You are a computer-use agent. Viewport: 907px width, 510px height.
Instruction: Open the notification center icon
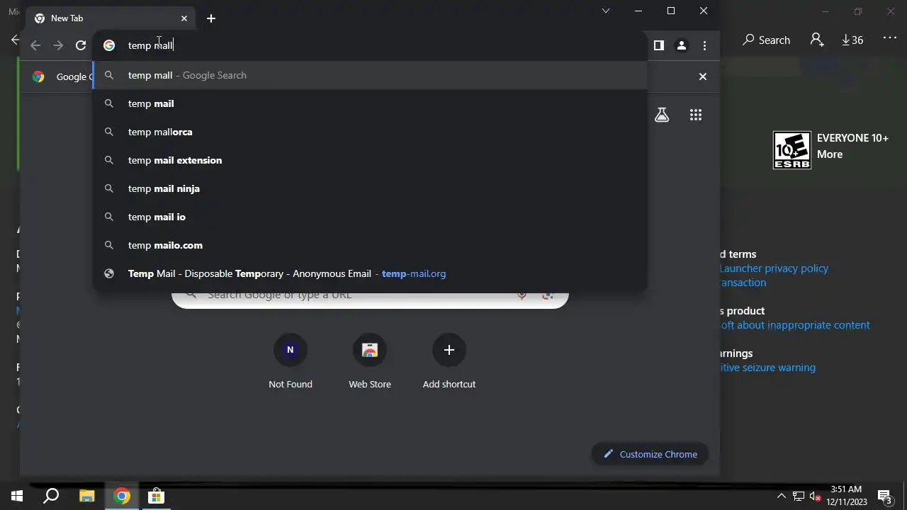[884, 497]
